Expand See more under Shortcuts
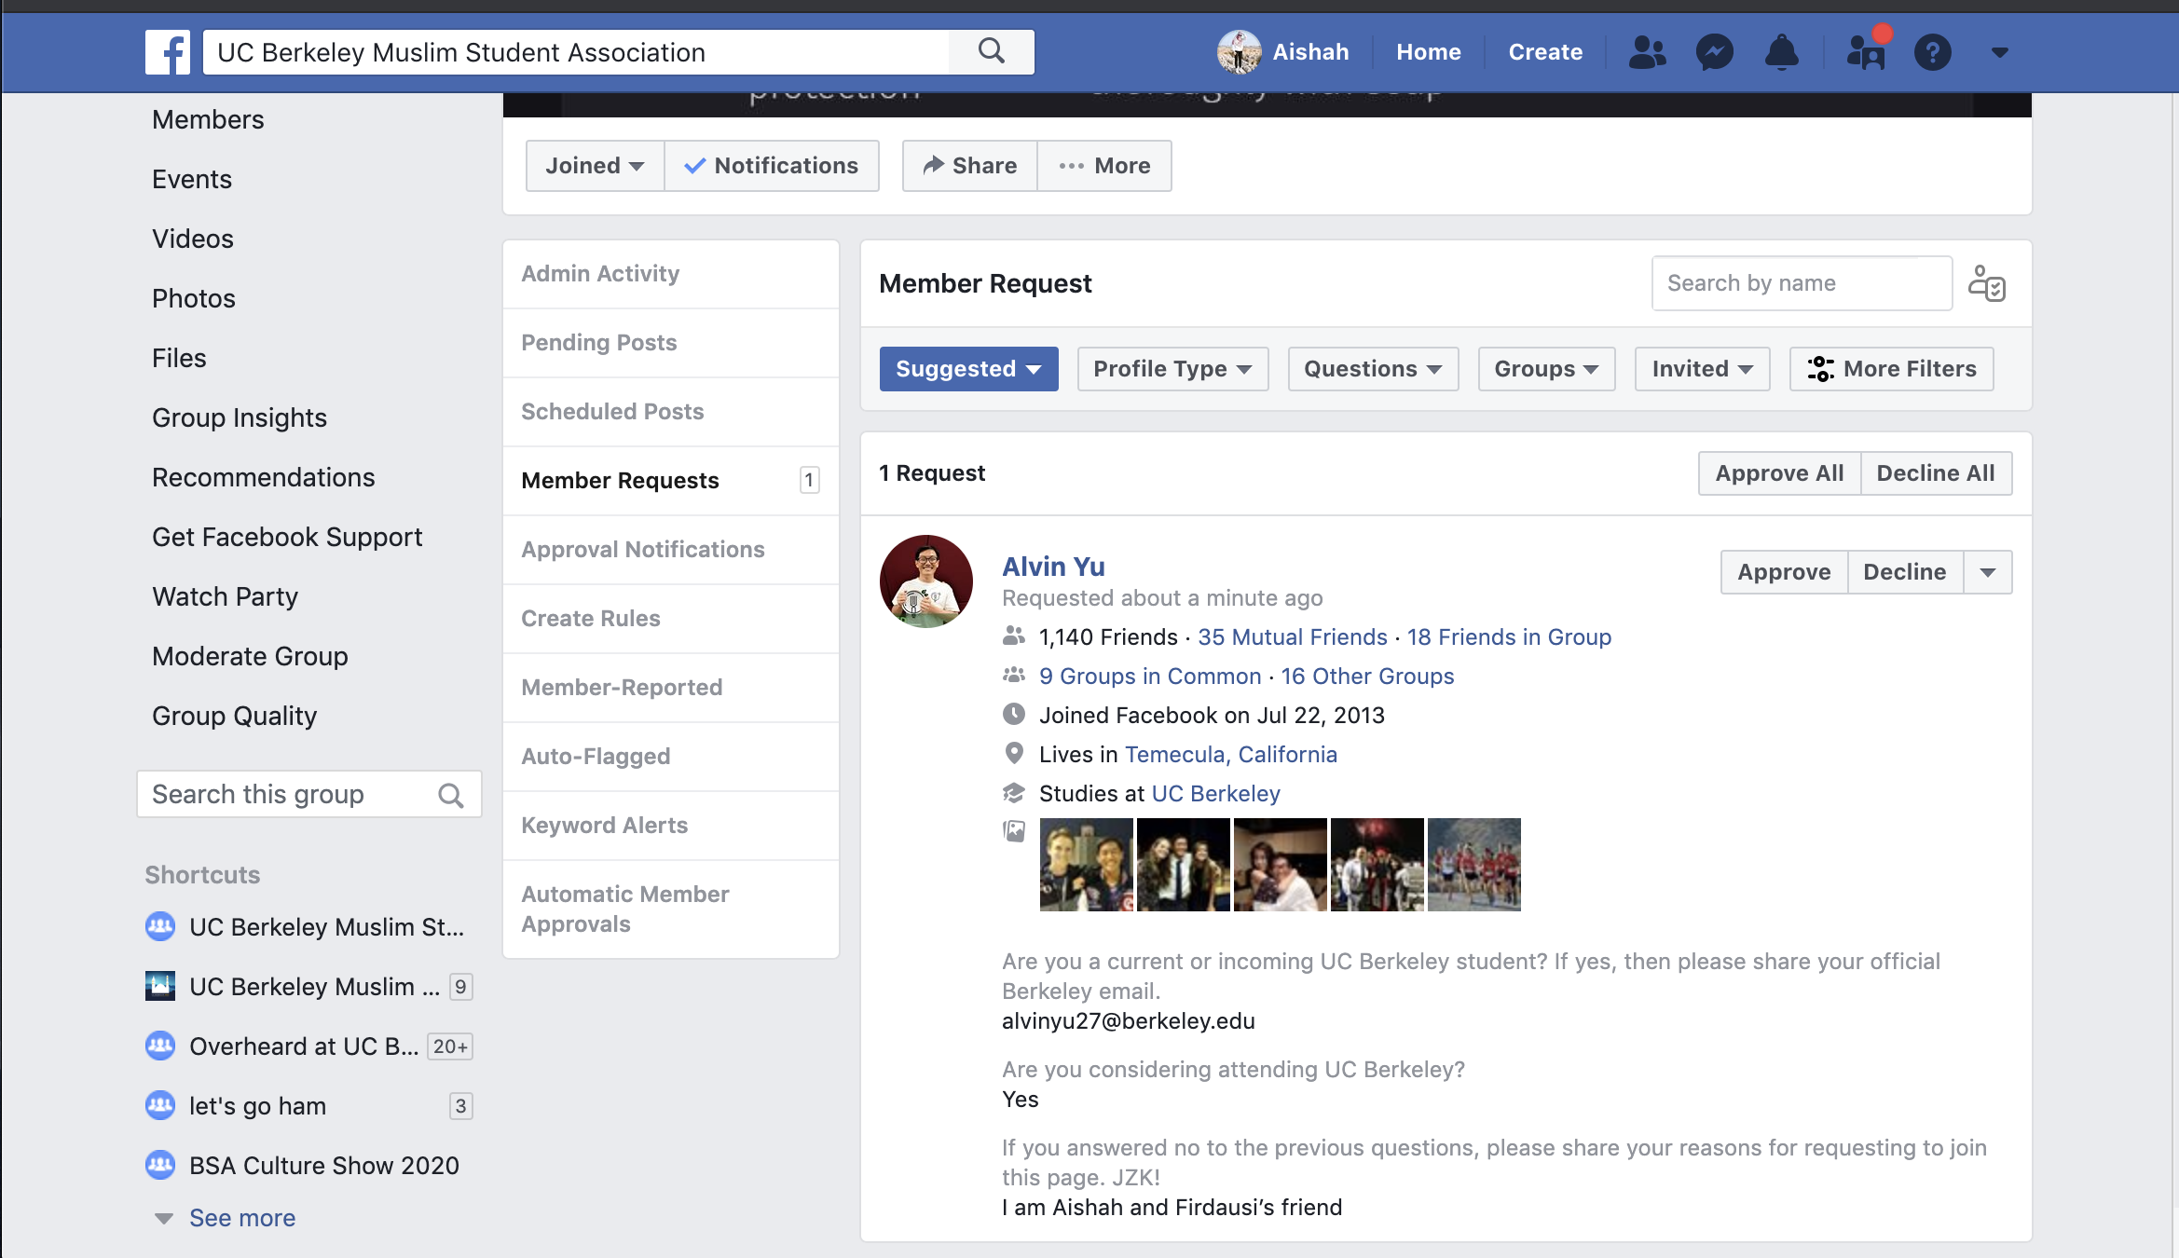Viewport: 2179px width, 1258px height. coord(241,1218)
